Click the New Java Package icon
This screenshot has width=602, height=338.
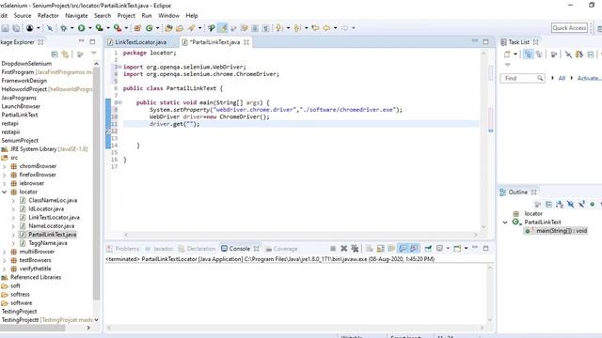point(137,28)
